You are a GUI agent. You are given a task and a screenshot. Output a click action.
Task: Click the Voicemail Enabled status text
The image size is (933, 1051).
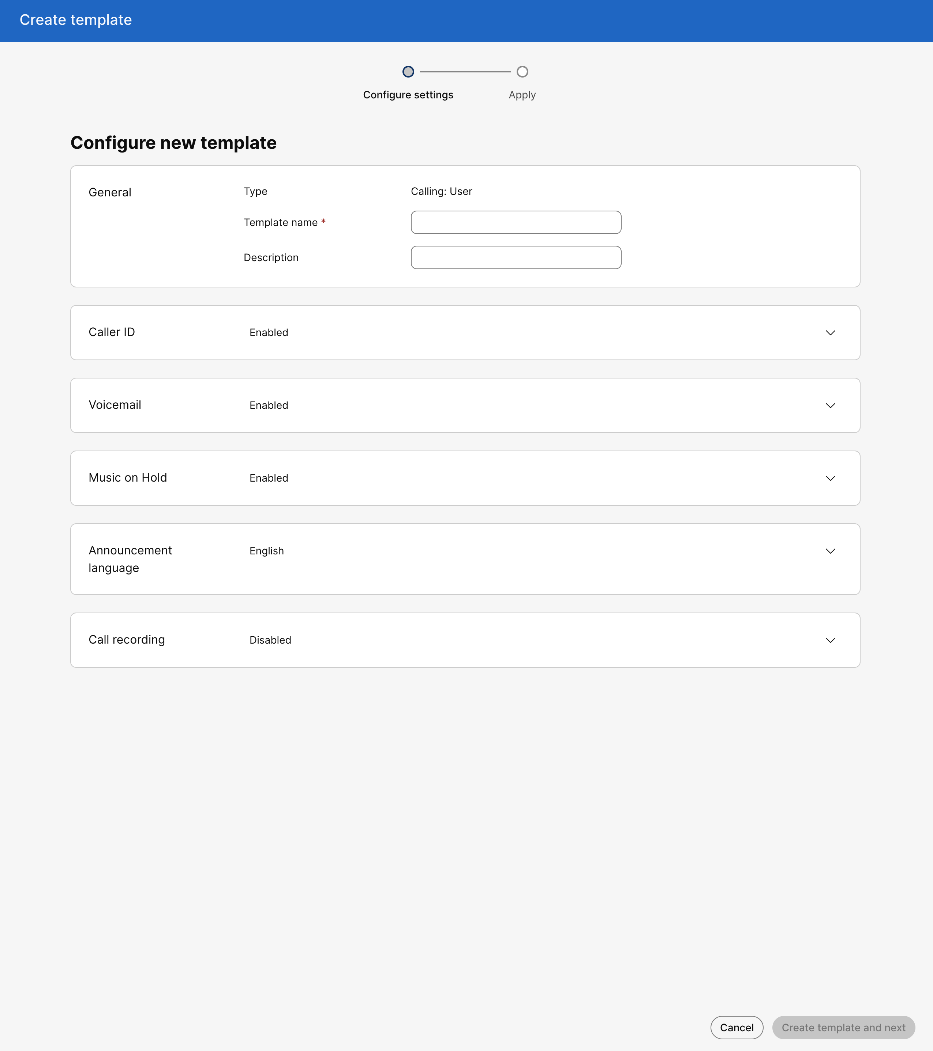pos(269,406)
